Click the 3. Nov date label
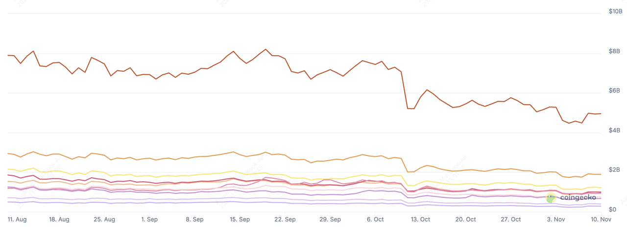Image resolution: width=627 pixels, height=231 pixels. click(556, 220)
